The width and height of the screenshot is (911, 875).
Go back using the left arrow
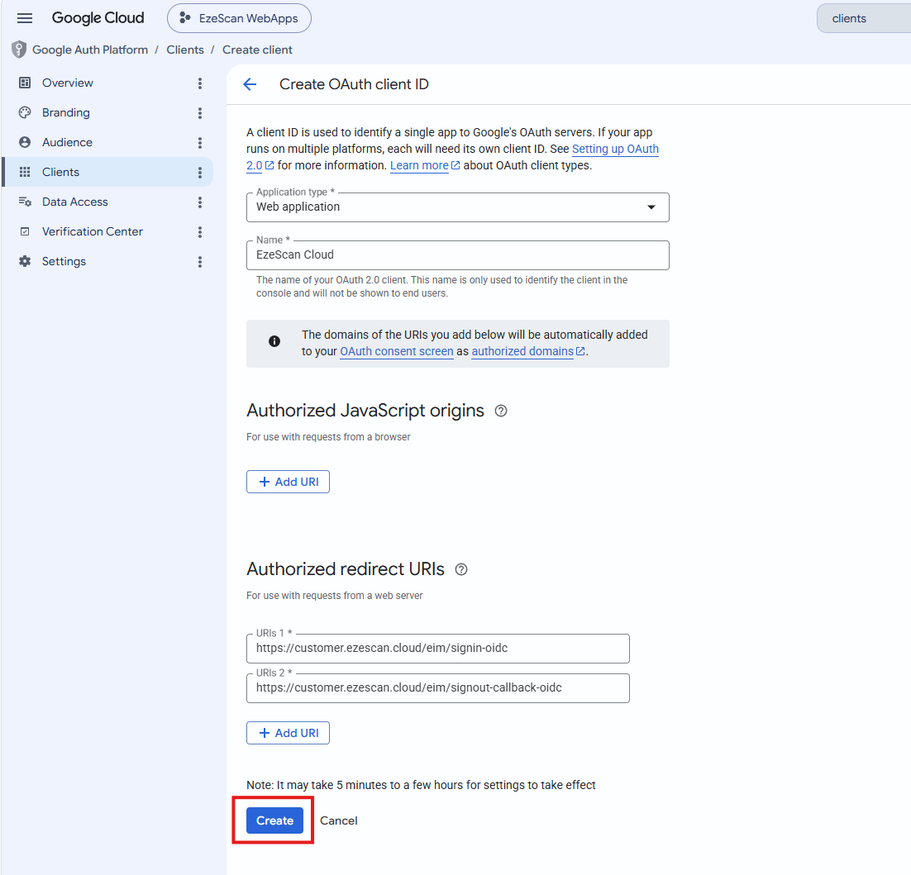(250, 84)
